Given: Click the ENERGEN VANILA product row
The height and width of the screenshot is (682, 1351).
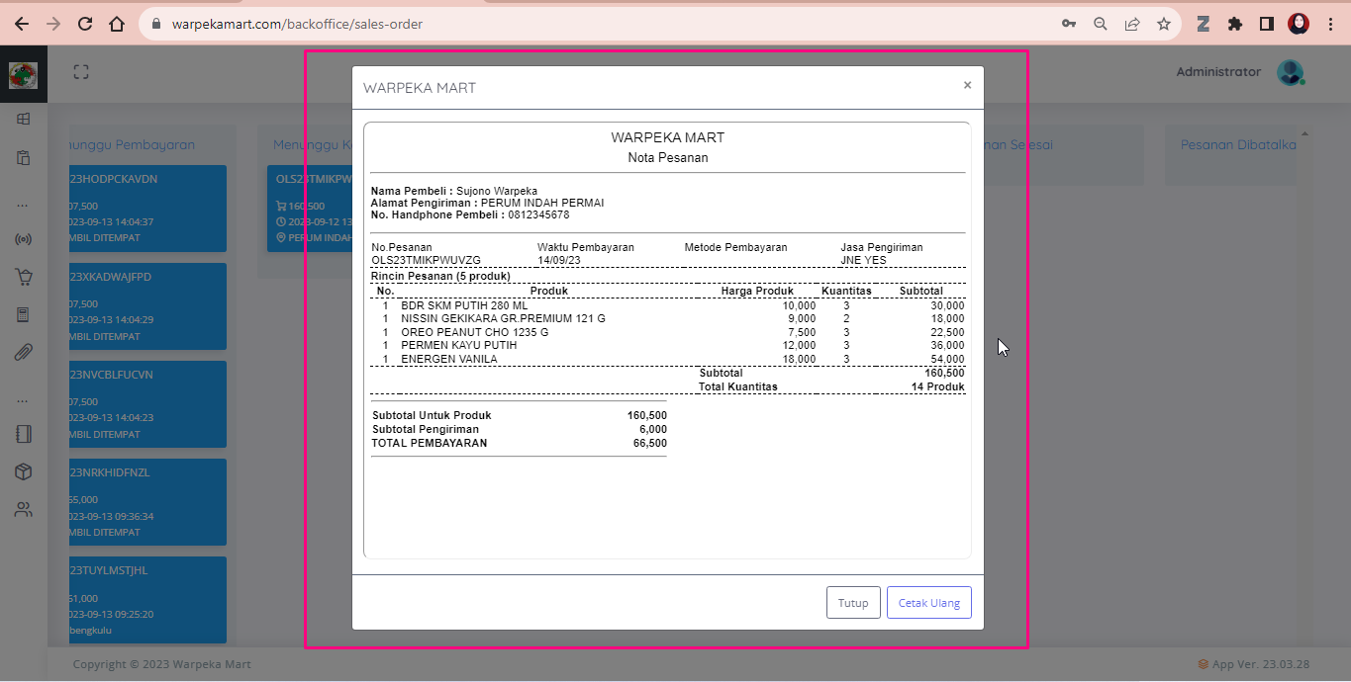Looking at the screenshot, I should coord(668,359).
